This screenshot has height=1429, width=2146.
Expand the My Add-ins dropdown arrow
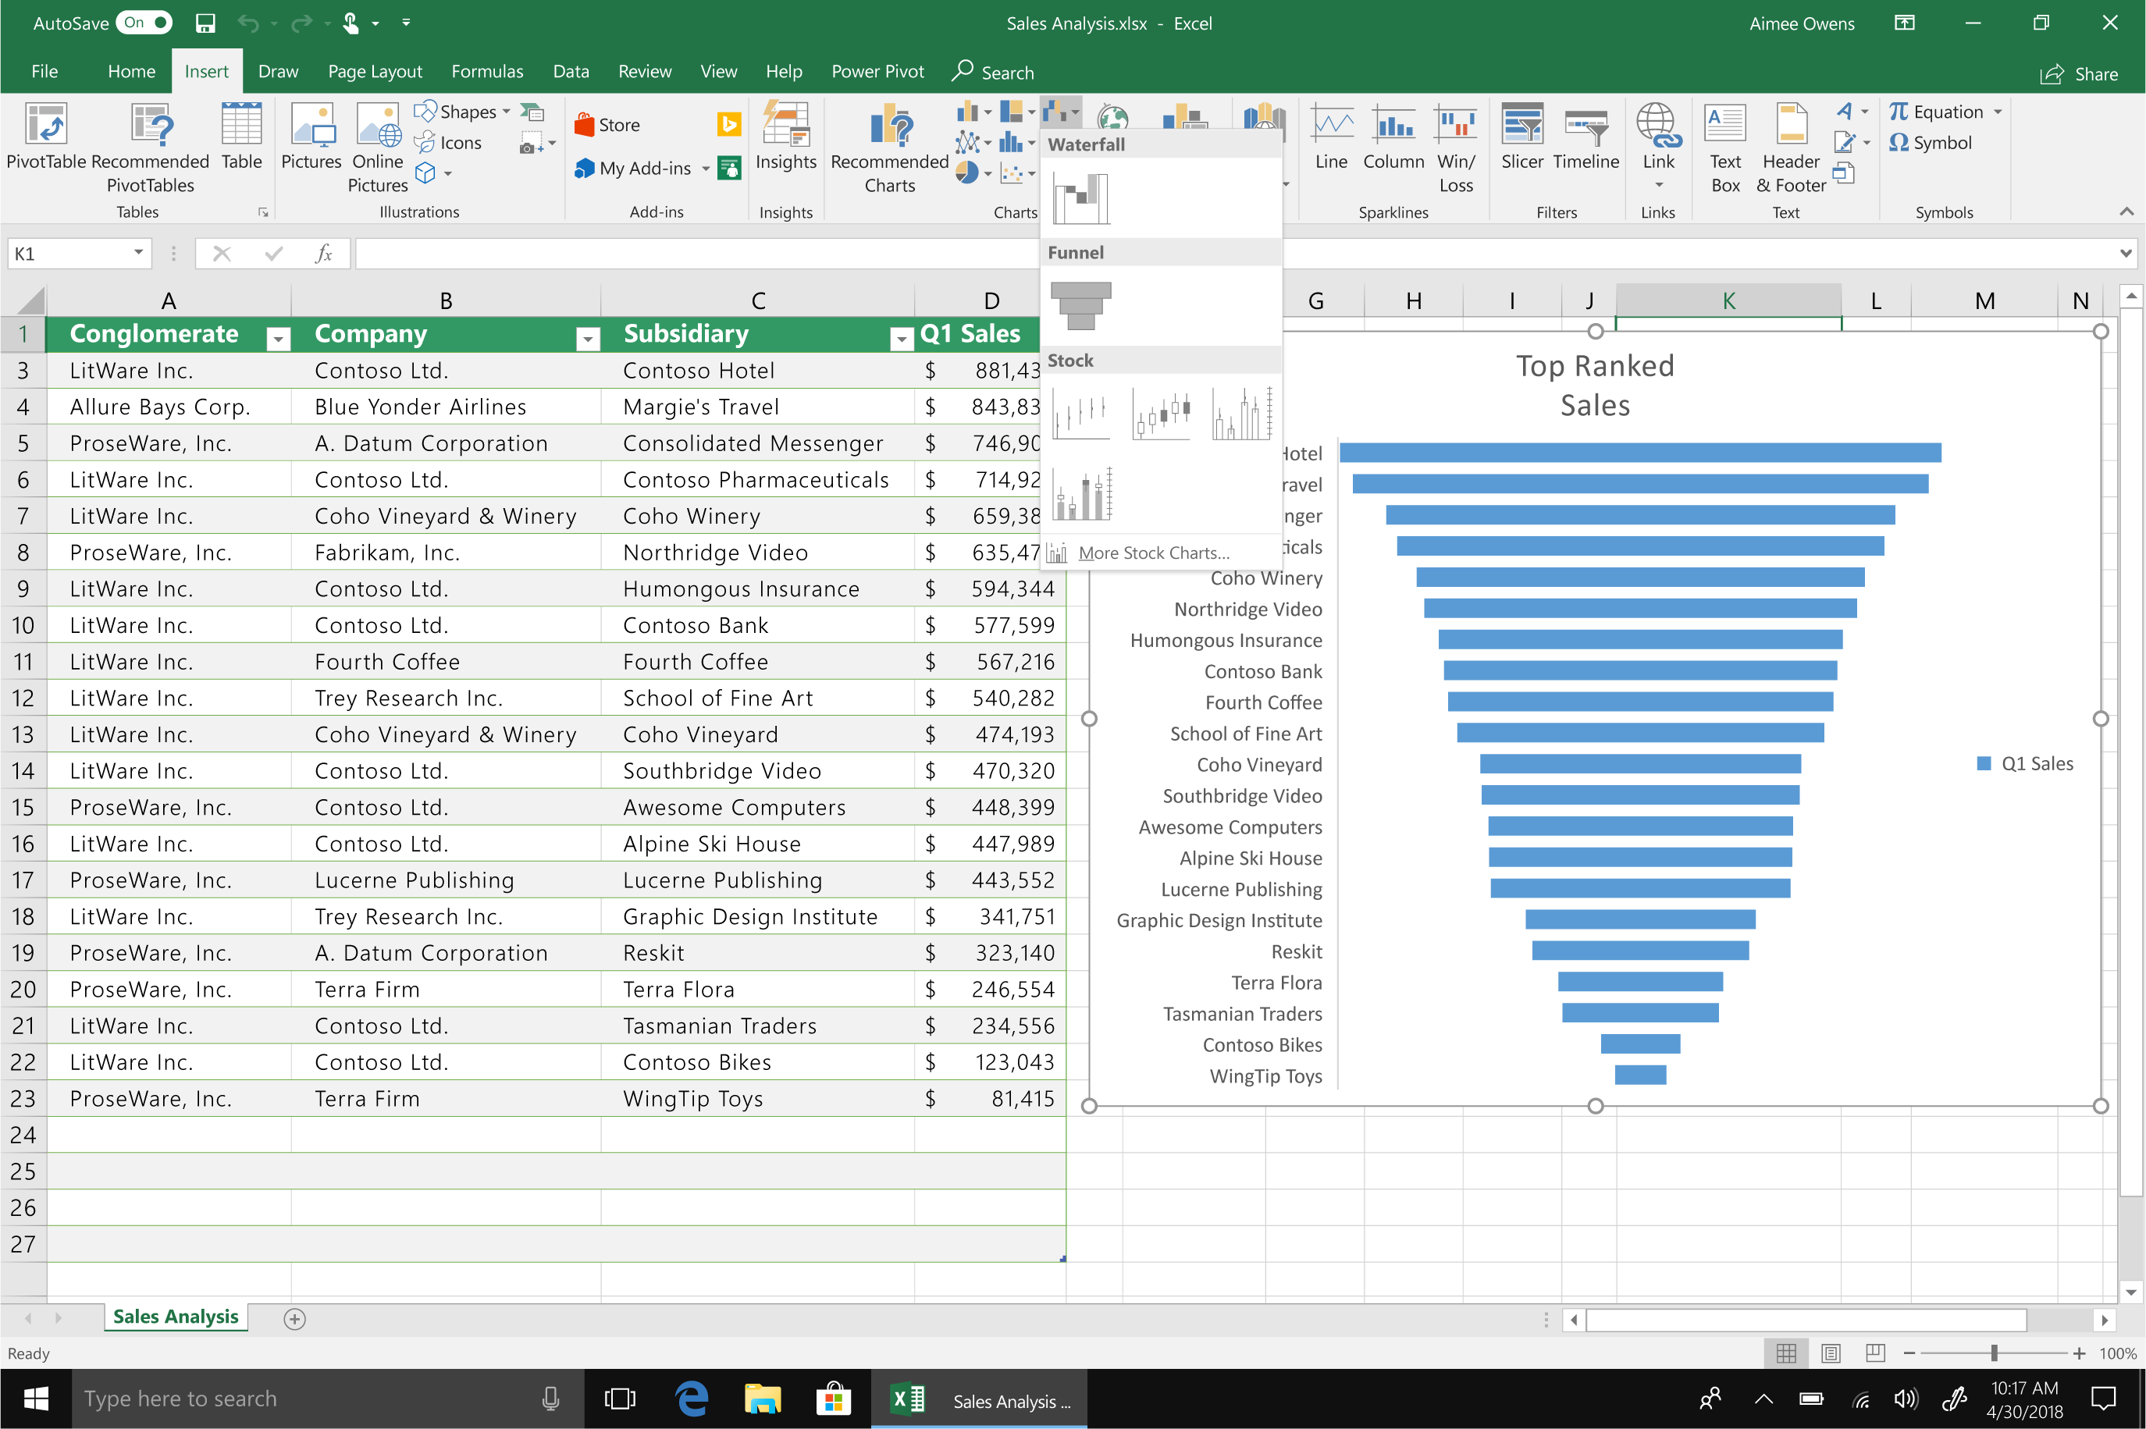[x=705, y=169]
